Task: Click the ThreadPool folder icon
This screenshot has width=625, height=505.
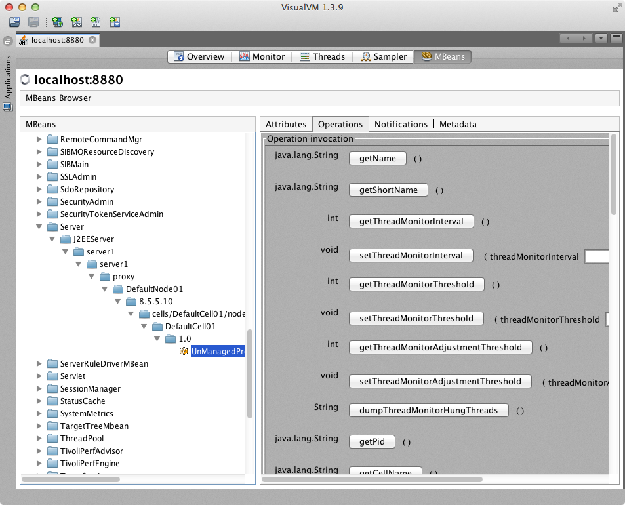Action: click(52, 439)
